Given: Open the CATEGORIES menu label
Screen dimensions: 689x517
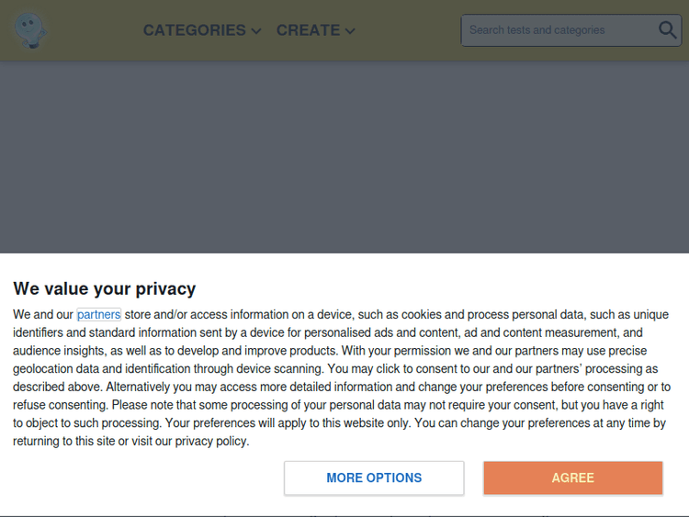Looking at the screenshot, I should [194, 30].
